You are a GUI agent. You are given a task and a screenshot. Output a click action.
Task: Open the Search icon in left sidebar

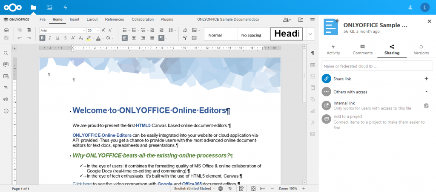tap(6, 53)
